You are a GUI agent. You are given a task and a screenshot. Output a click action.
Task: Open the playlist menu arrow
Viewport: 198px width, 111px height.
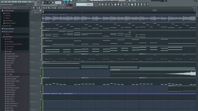(x=32, y=8)
